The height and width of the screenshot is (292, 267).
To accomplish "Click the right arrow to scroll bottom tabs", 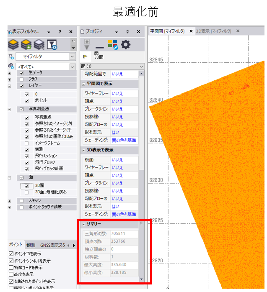I will (73, 245).
